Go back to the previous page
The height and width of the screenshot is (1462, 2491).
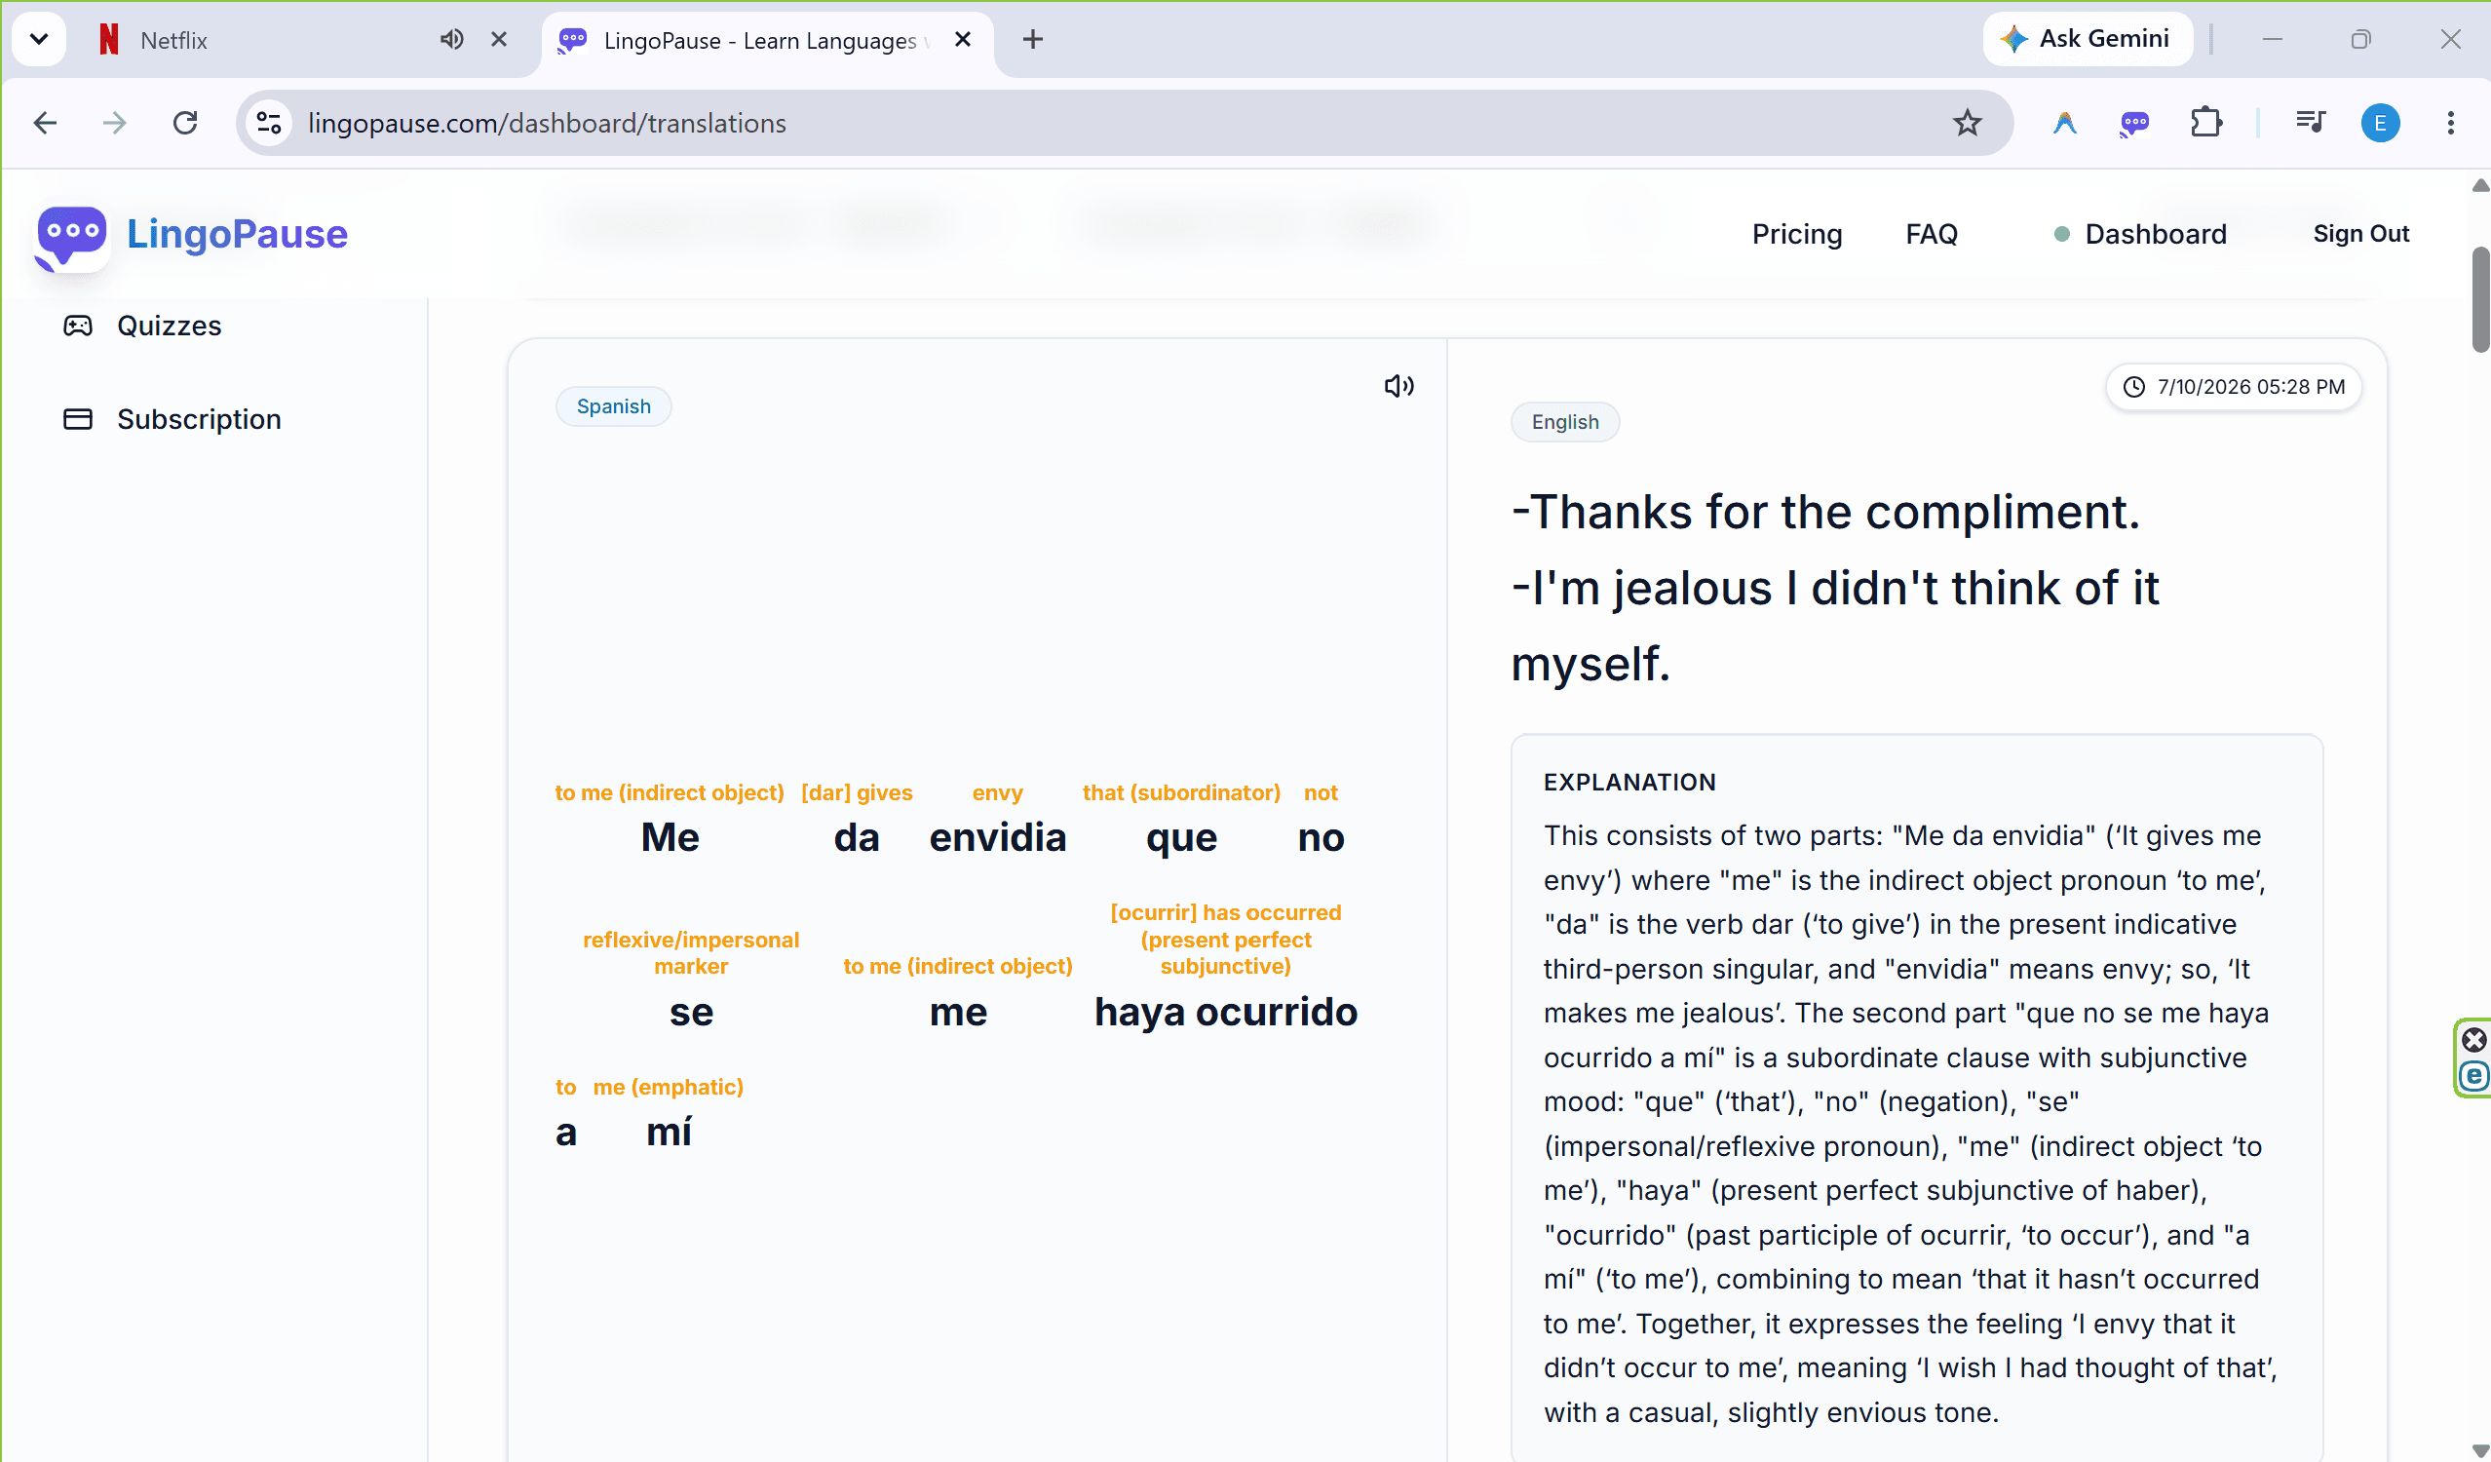coord(46,123)
